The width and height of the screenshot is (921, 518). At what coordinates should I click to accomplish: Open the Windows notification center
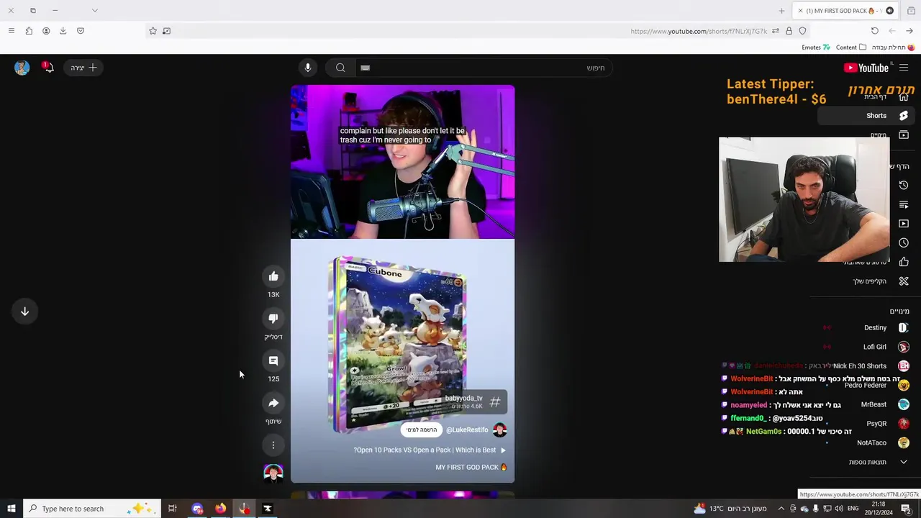pos(906,509)
